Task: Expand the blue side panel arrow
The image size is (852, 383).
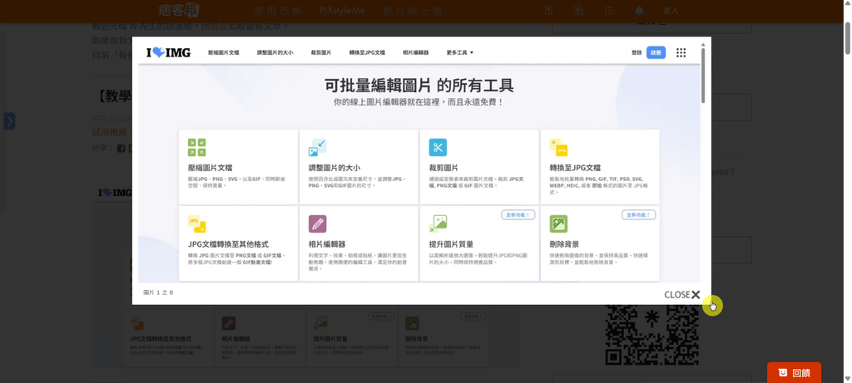Action: pyautogui.click(x=9, y=121)
